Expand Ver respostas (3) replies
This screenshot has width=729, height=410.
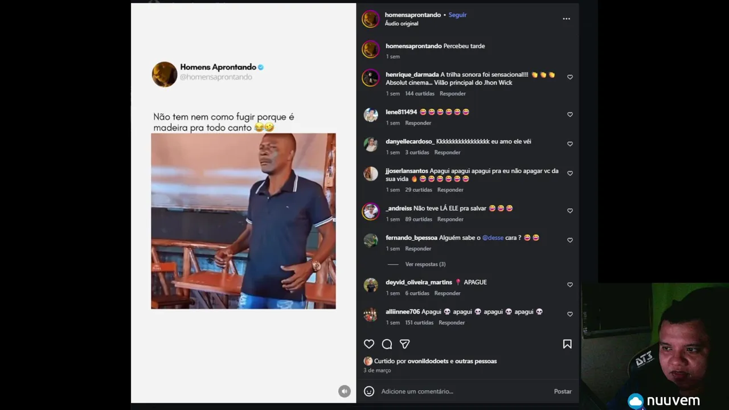[425, 264]
